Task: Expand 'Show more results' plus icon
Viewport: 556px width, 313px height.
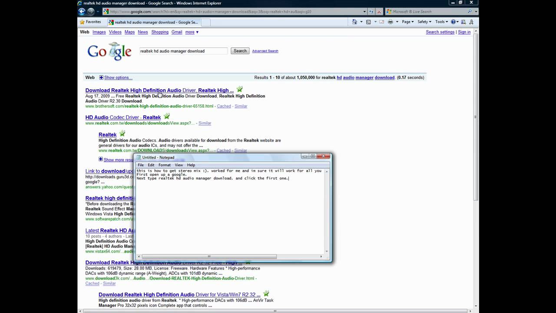Action: 101,160
